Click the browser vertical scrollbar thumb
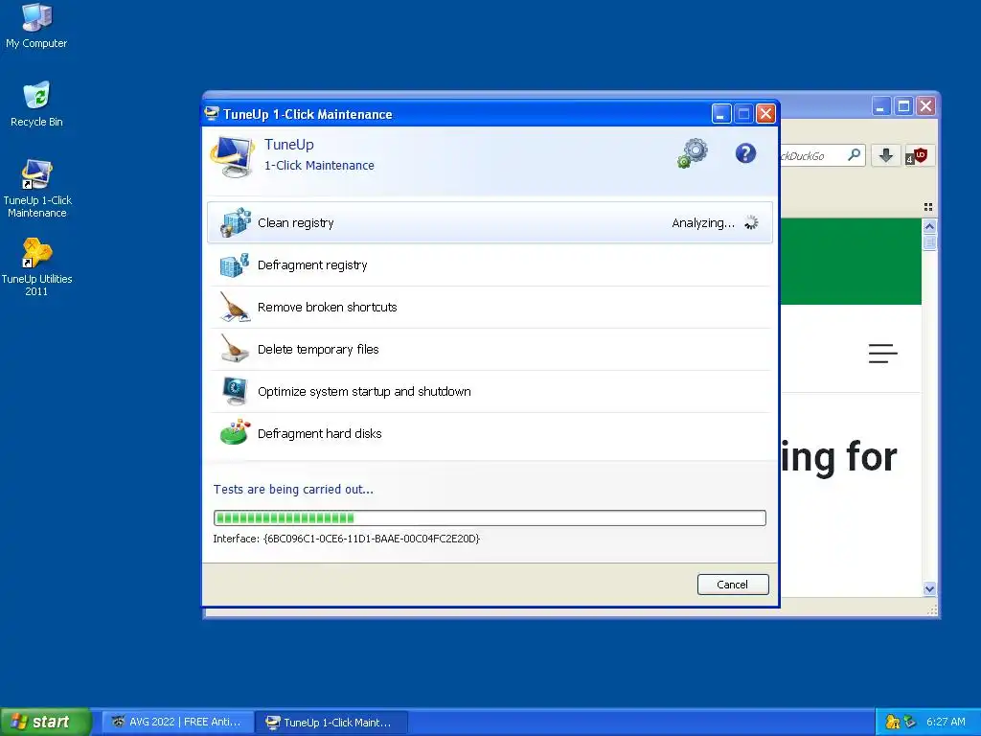Image resolution: width=981 pixels, height=736 pixels. [929, 242]
